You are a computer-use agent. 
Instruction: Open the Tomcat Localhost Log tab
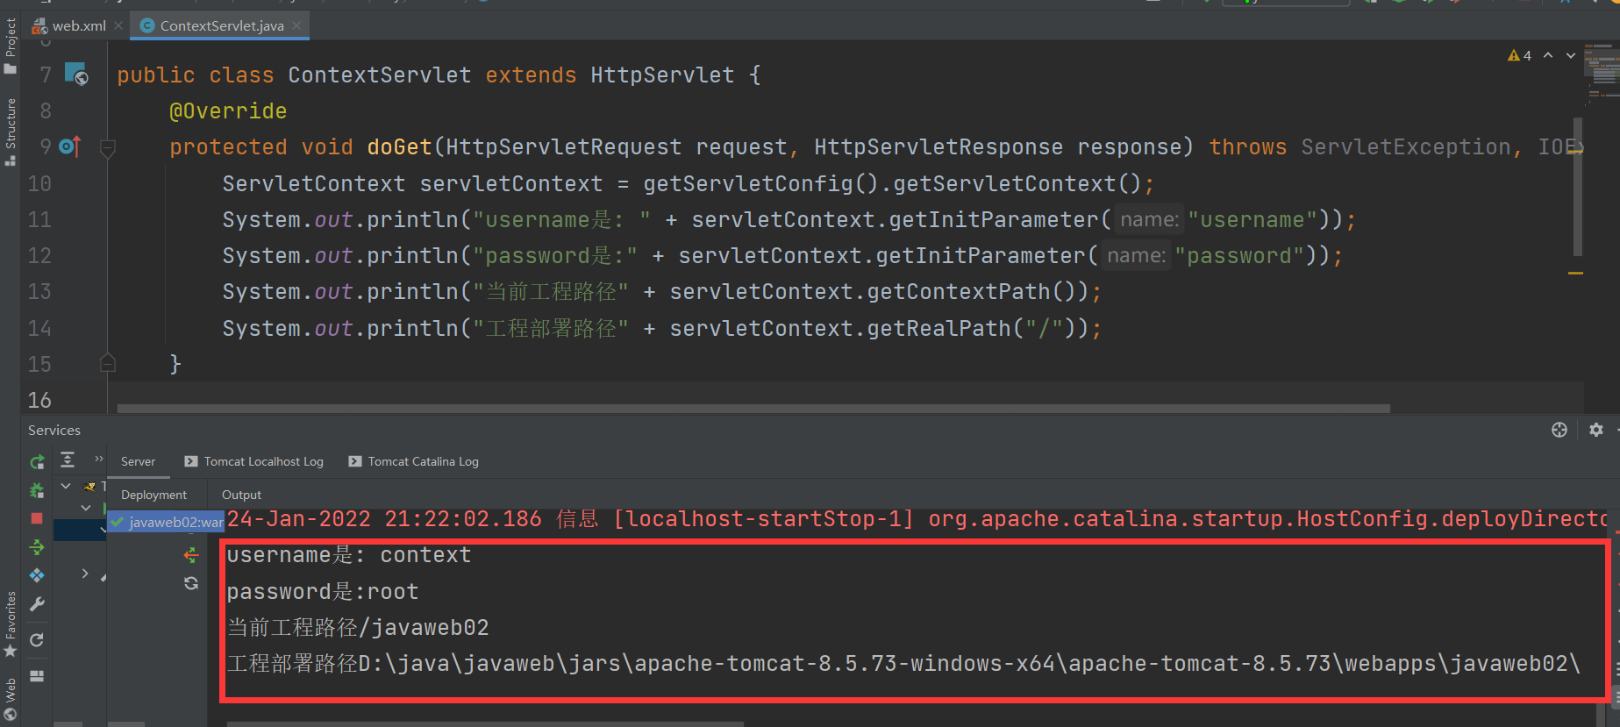(254, 461)
